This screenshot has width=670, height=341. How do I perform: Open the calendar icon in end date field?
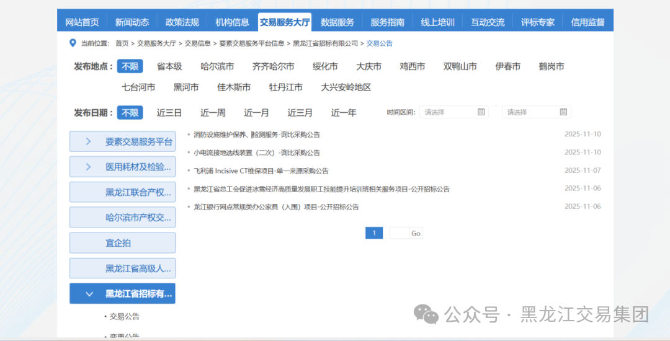pos(563,112)
